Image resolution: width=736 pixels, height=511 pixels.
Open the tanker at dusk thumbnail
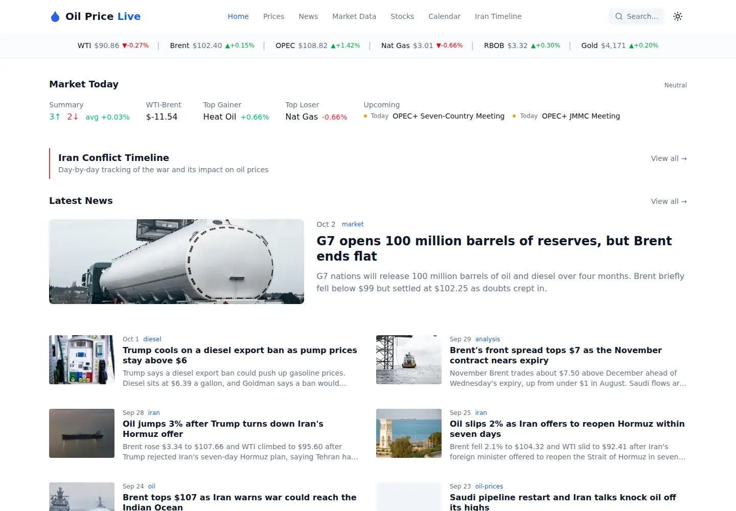coord(82,433)
